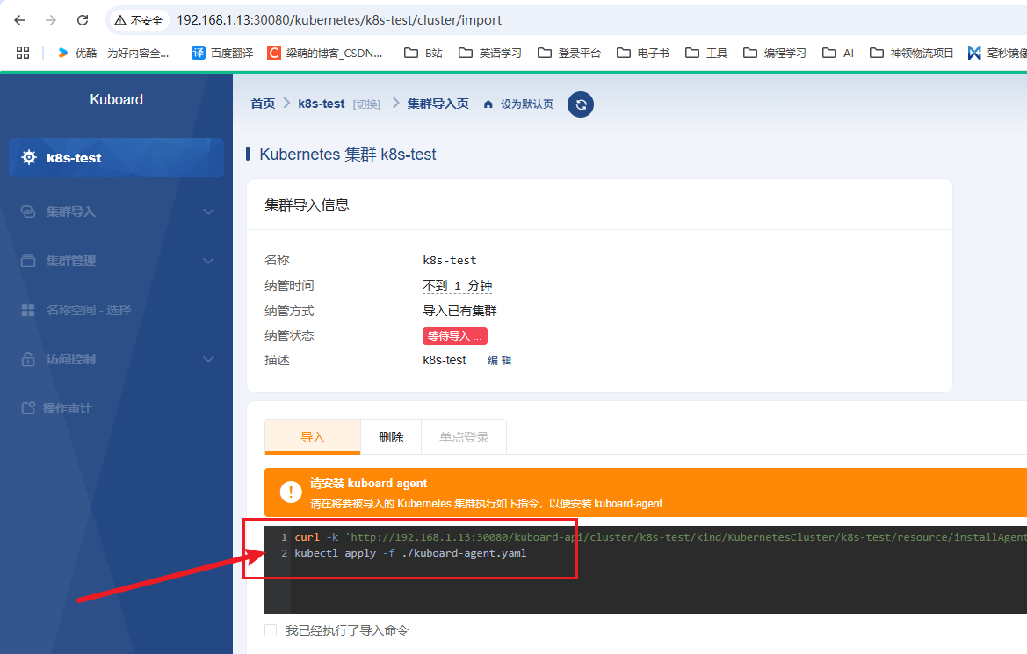
Task: Click the 操作审计 sidebar icon
Action: click(x=28, y=408)
